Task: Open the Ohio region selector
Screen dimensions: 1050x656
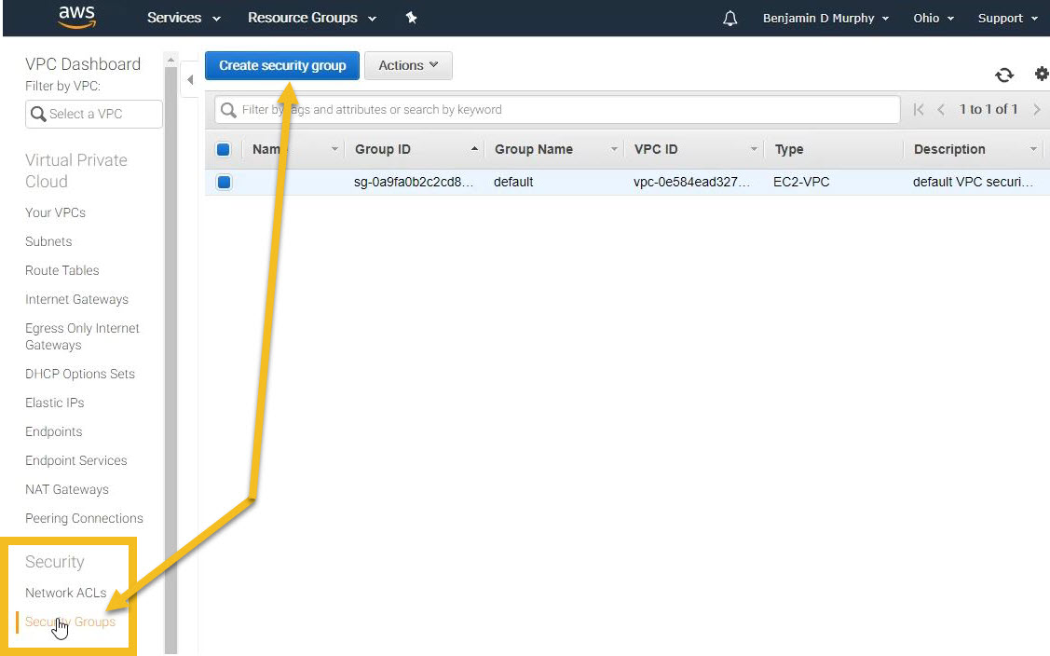Action: [934, 18]
